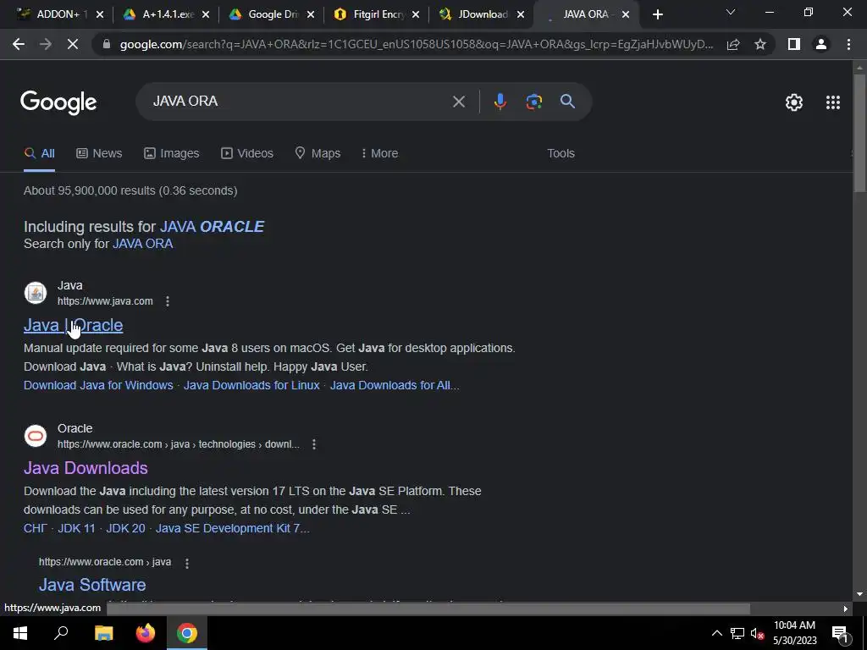Open Java SE Development Kit 7 sitelink
This screenshot has width=867, height=650.
[232, 528]
